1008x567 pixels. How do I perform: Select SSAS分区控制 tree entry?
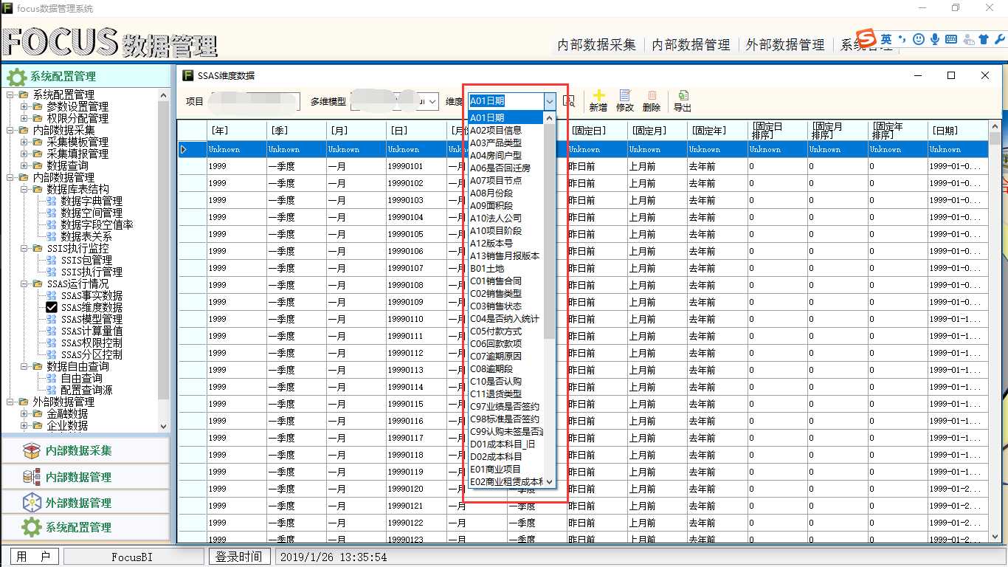pos(92,354)
